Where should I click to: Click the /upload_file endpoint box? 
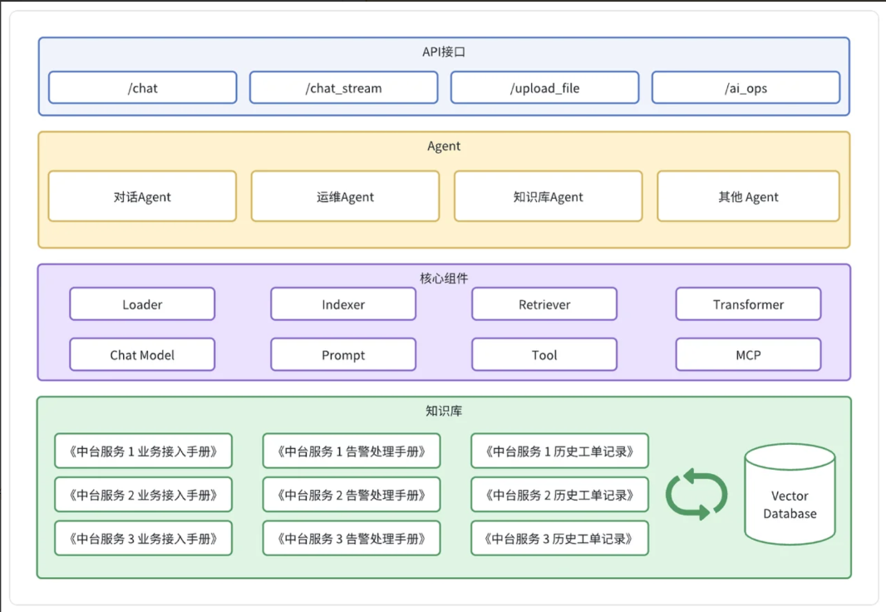pos(544,88)
